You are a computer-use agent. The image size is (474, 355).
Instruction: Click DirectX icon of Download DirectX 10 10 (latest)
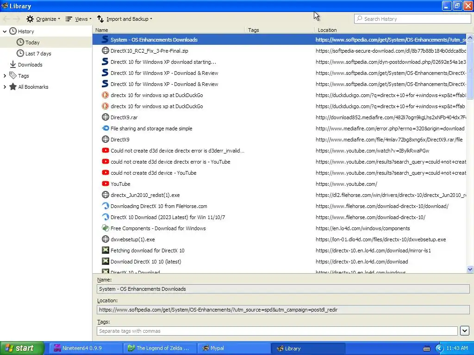[x=105, y=262]
